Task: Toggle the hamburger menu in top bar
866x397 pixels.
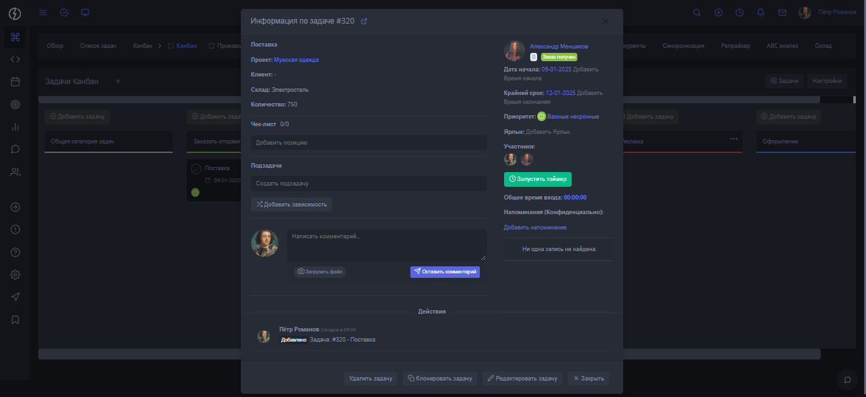Action: (43, 12)
